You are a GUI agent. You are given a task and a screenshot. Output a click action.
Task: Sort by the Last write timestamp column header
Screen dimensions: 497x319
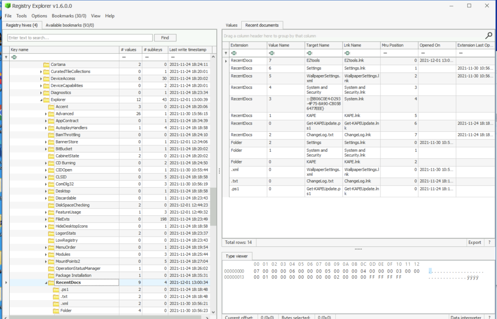coord(190,49)
